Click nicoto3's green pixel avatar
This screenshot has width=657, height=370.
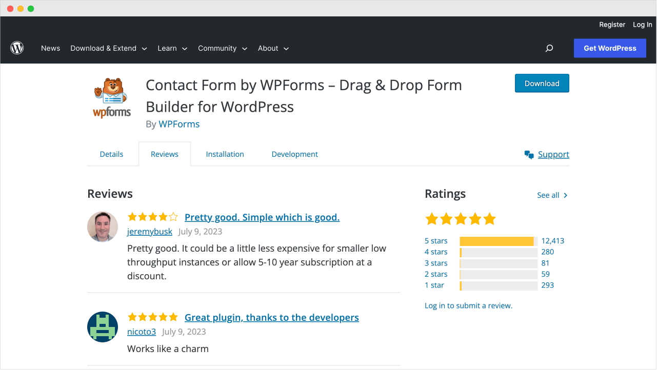click(x=103, y=327)
